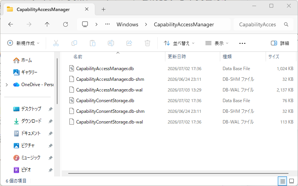
Task: Open the 新規作成 dropdown
Action: pyautogui.click(x=23, y=43)
